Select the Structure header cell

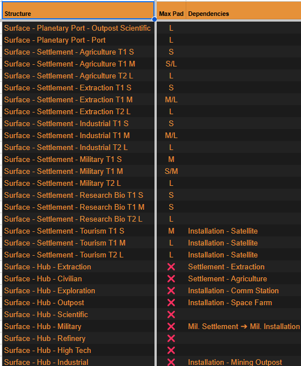[78, 10]
